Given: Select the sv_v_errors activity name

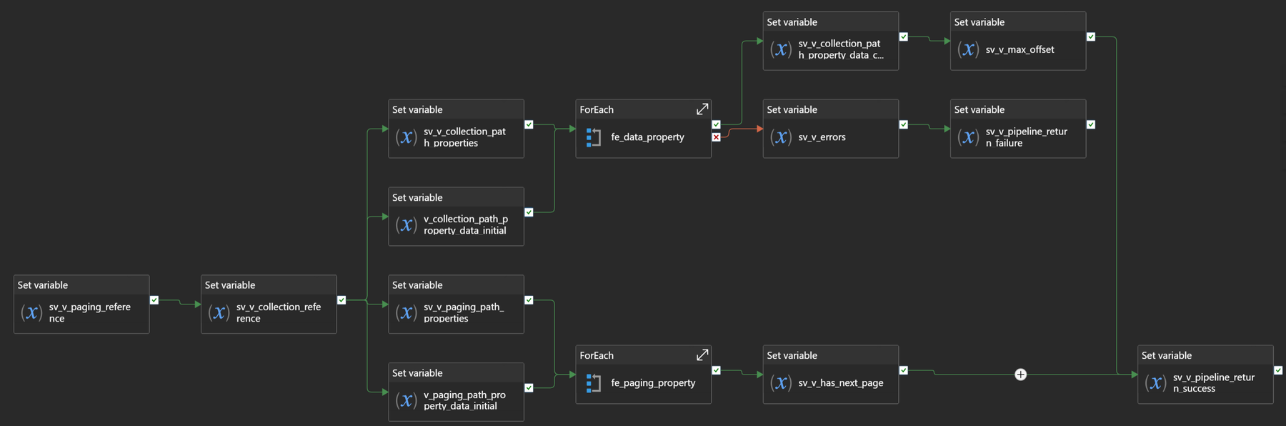Looking at the screenshot, I should pyautogui.click(x=822, y=137).
